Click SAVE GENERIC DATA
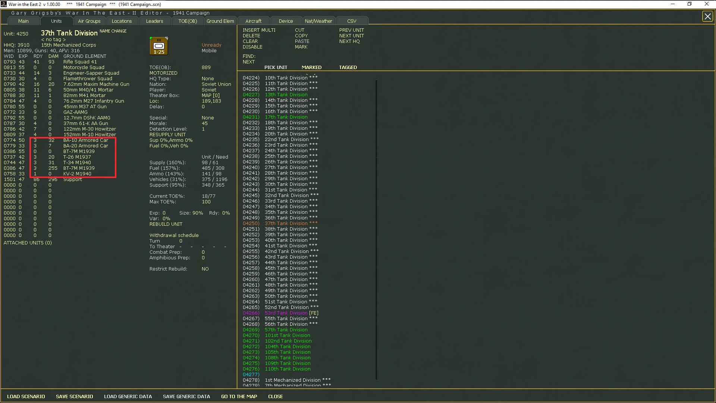The height and width of the screenshot is (403, 716). 186,397
